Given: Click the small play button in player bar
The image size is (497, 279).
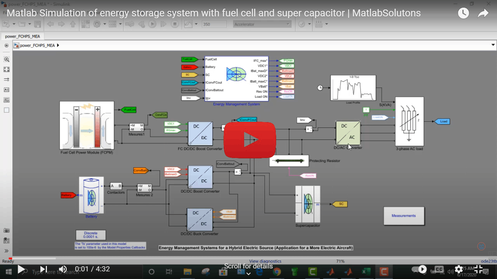Looking at the screenshot, I should point(21,269).
